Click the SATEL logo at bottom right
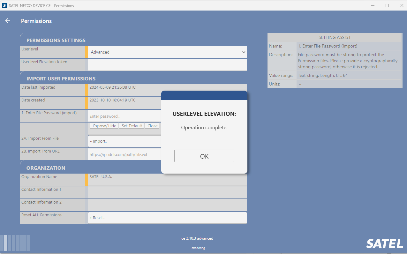407x254 pixels. (384, 244)
